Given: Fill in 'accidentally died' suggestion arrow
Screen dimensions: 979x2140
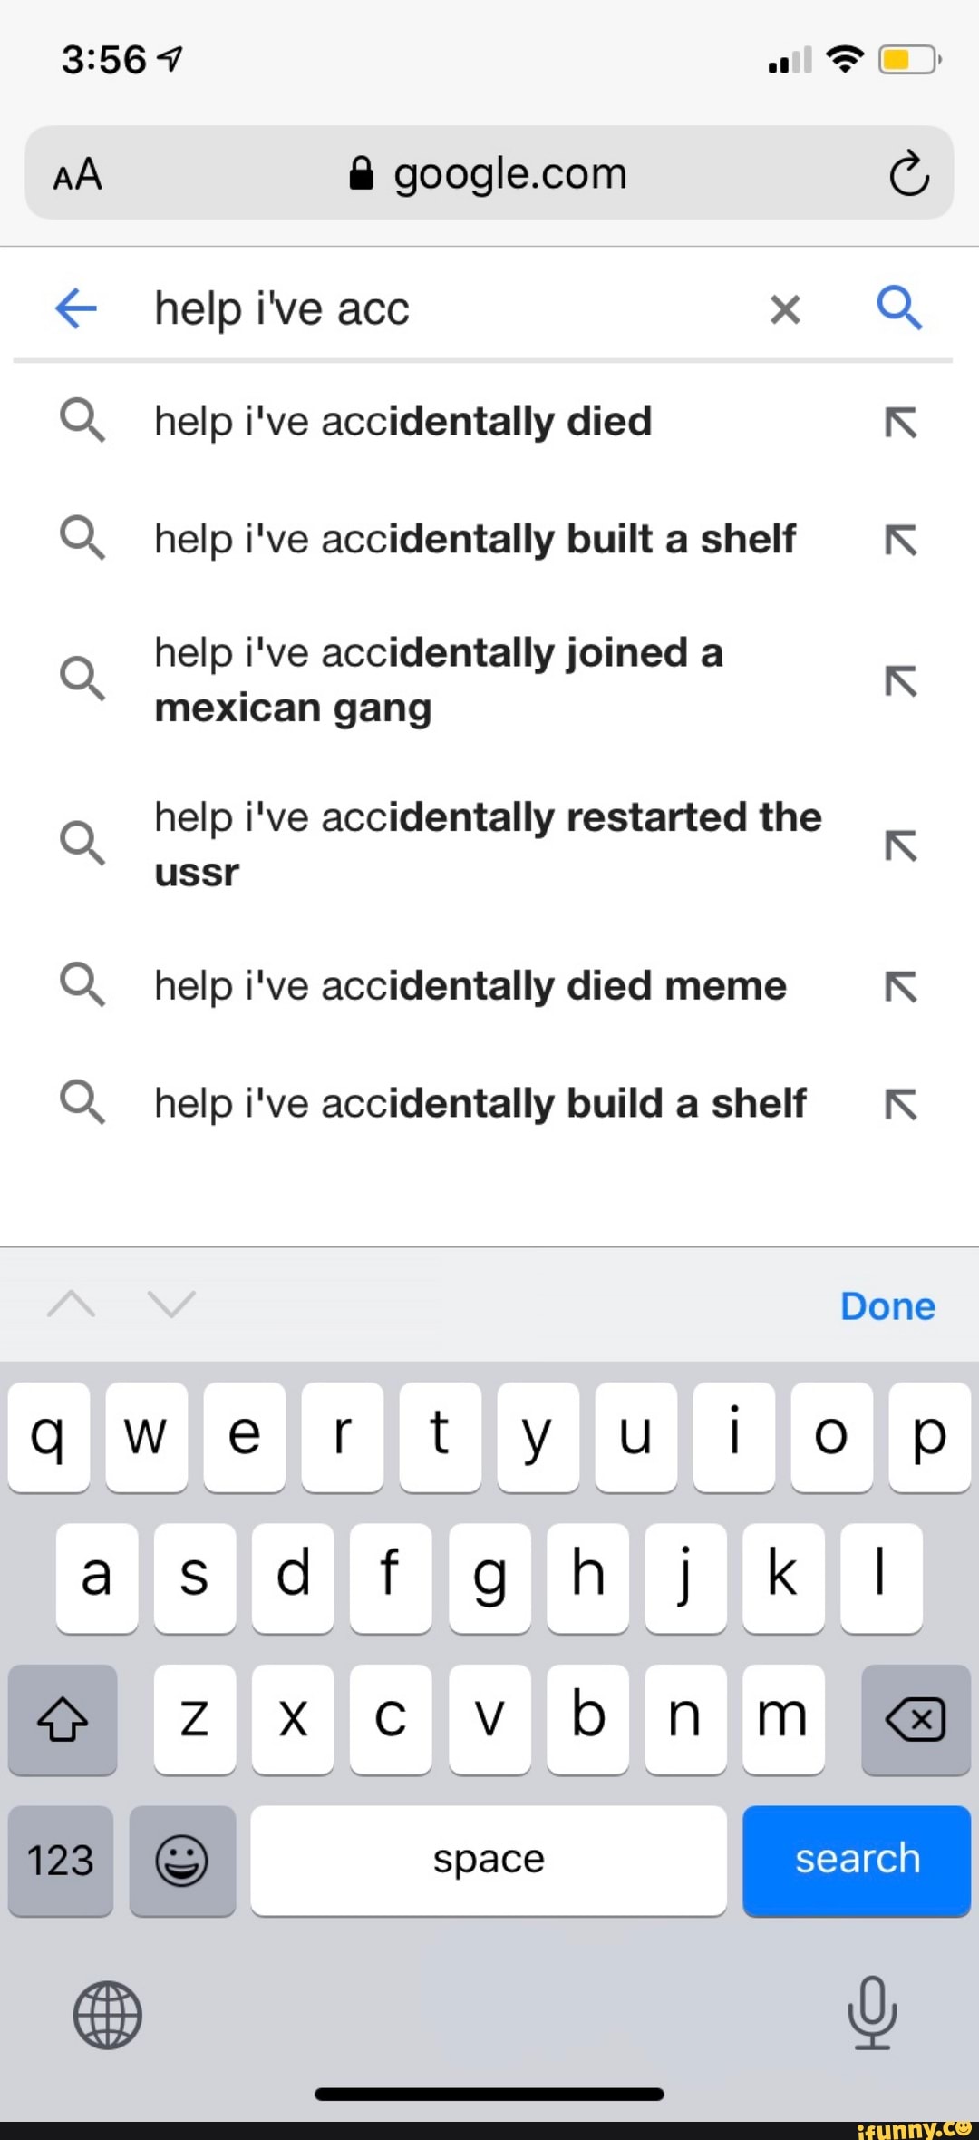Looking at the screenshot, I should (x=901, y=423).
